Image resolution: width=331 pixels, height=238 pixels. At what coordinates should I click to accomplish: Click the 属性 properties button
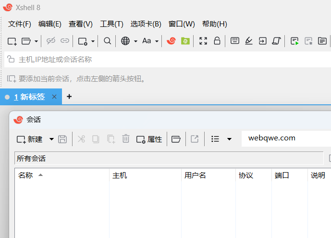point(149,139)
